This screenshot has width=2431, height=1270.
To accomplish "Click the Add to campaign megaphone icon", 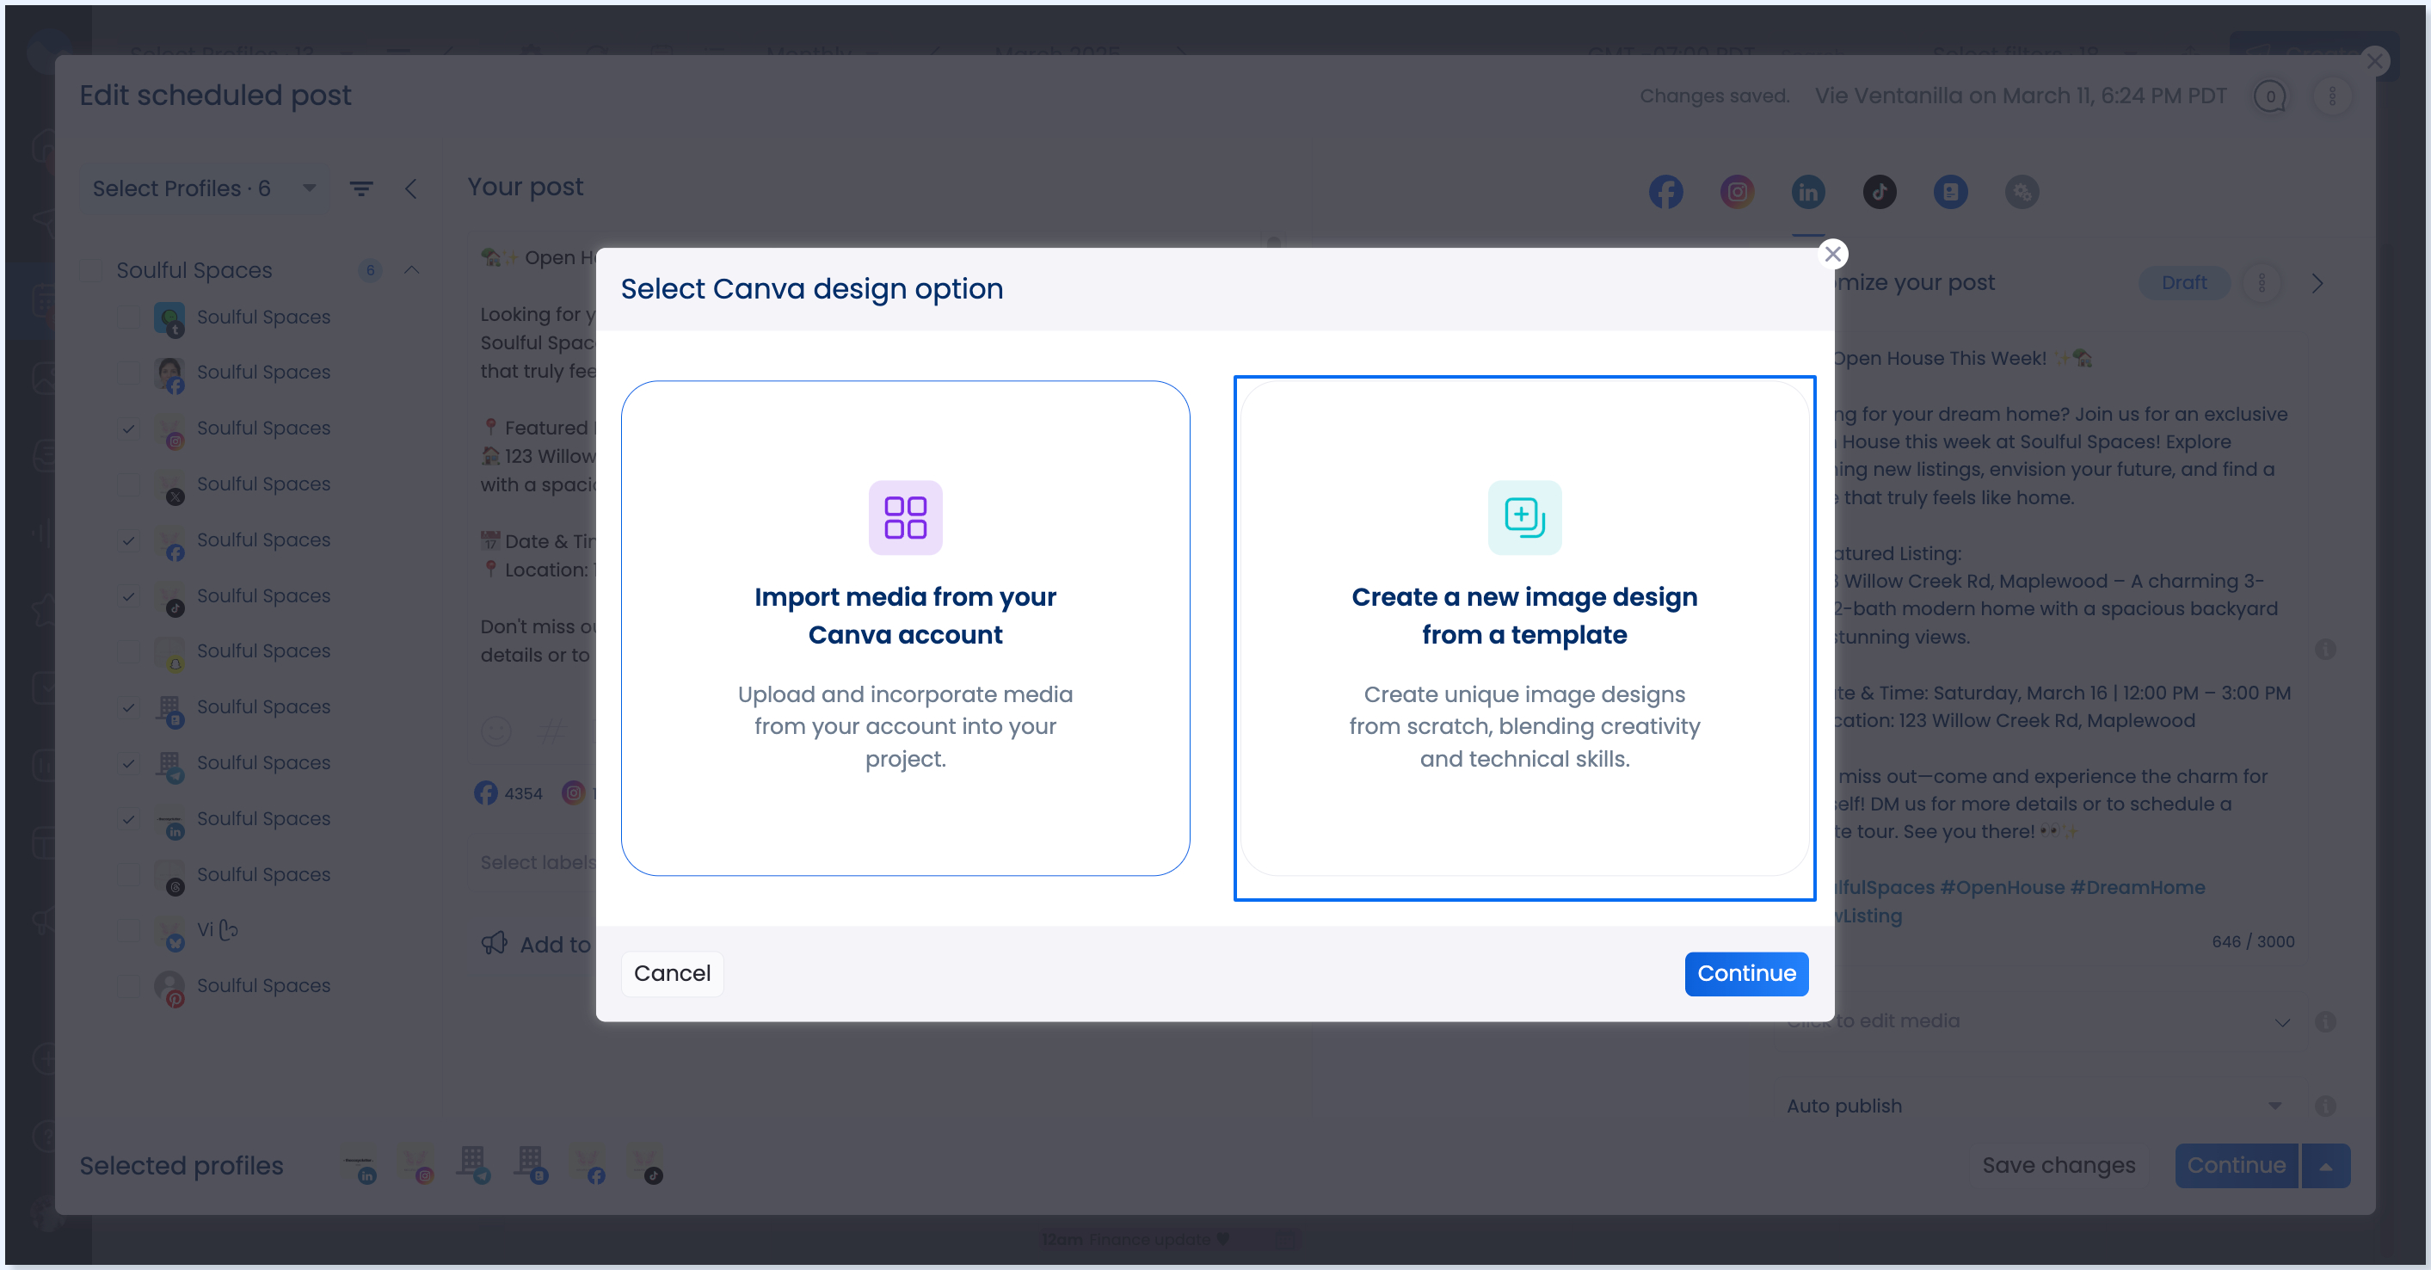I will (x=495, y=943).
